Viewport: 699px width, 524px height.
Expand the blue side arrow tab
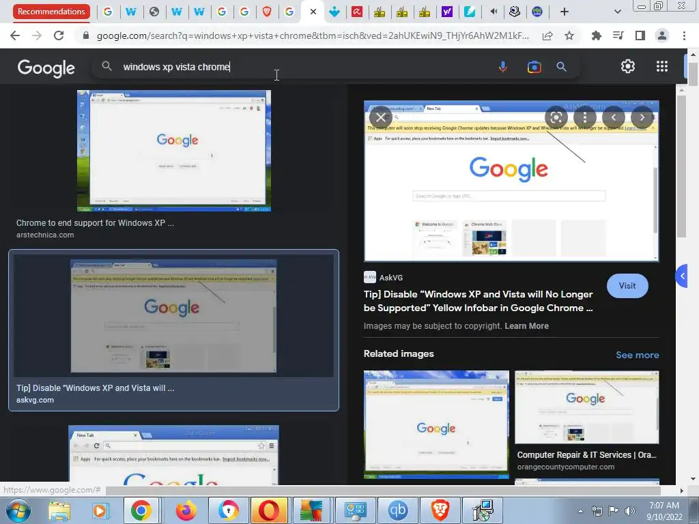pos(682,276)
